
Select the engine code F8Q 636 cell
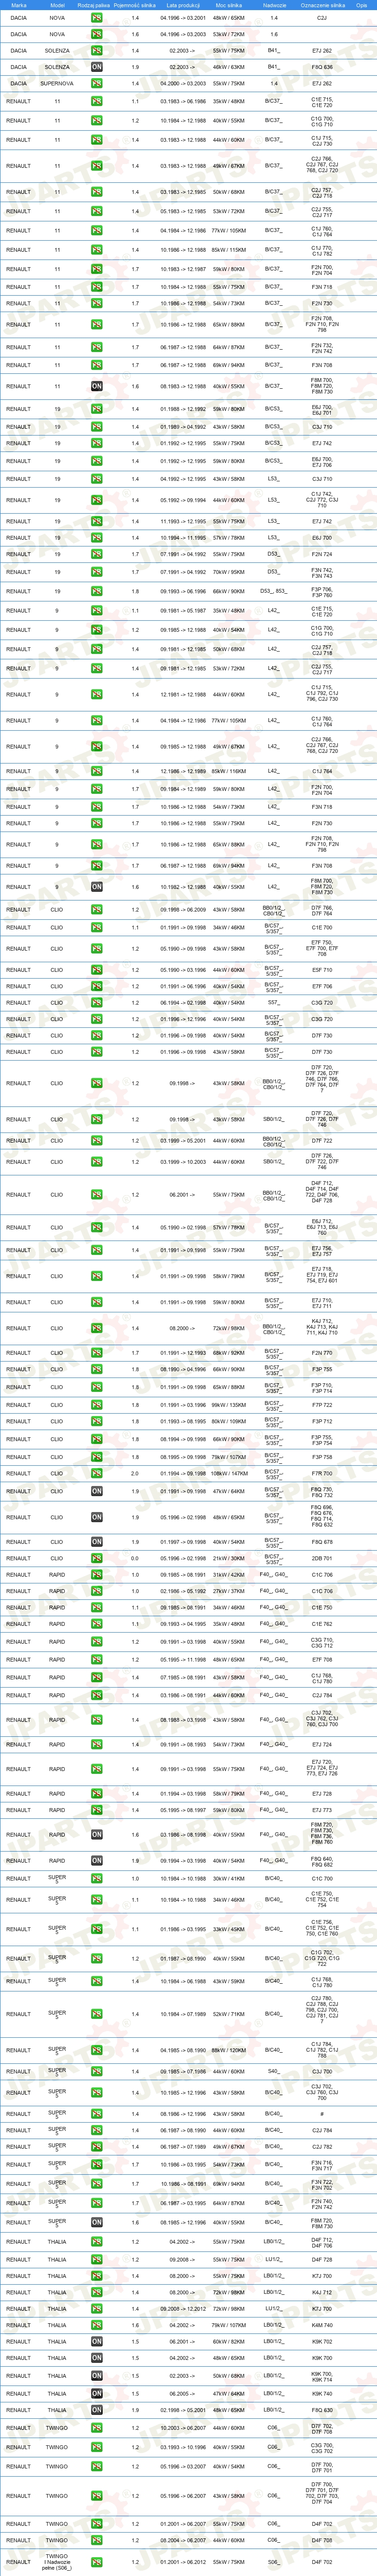(x=322, y=67)
